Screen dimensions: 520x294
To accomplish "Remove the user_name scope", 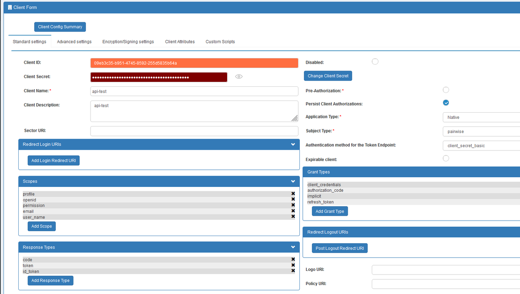I will 293,217.
